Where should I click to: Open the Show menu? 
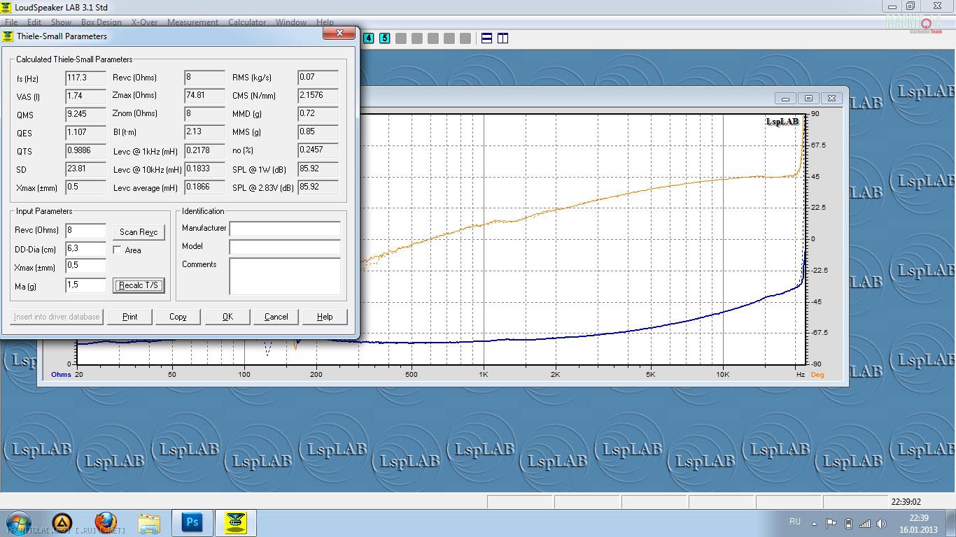pos(61,22)
